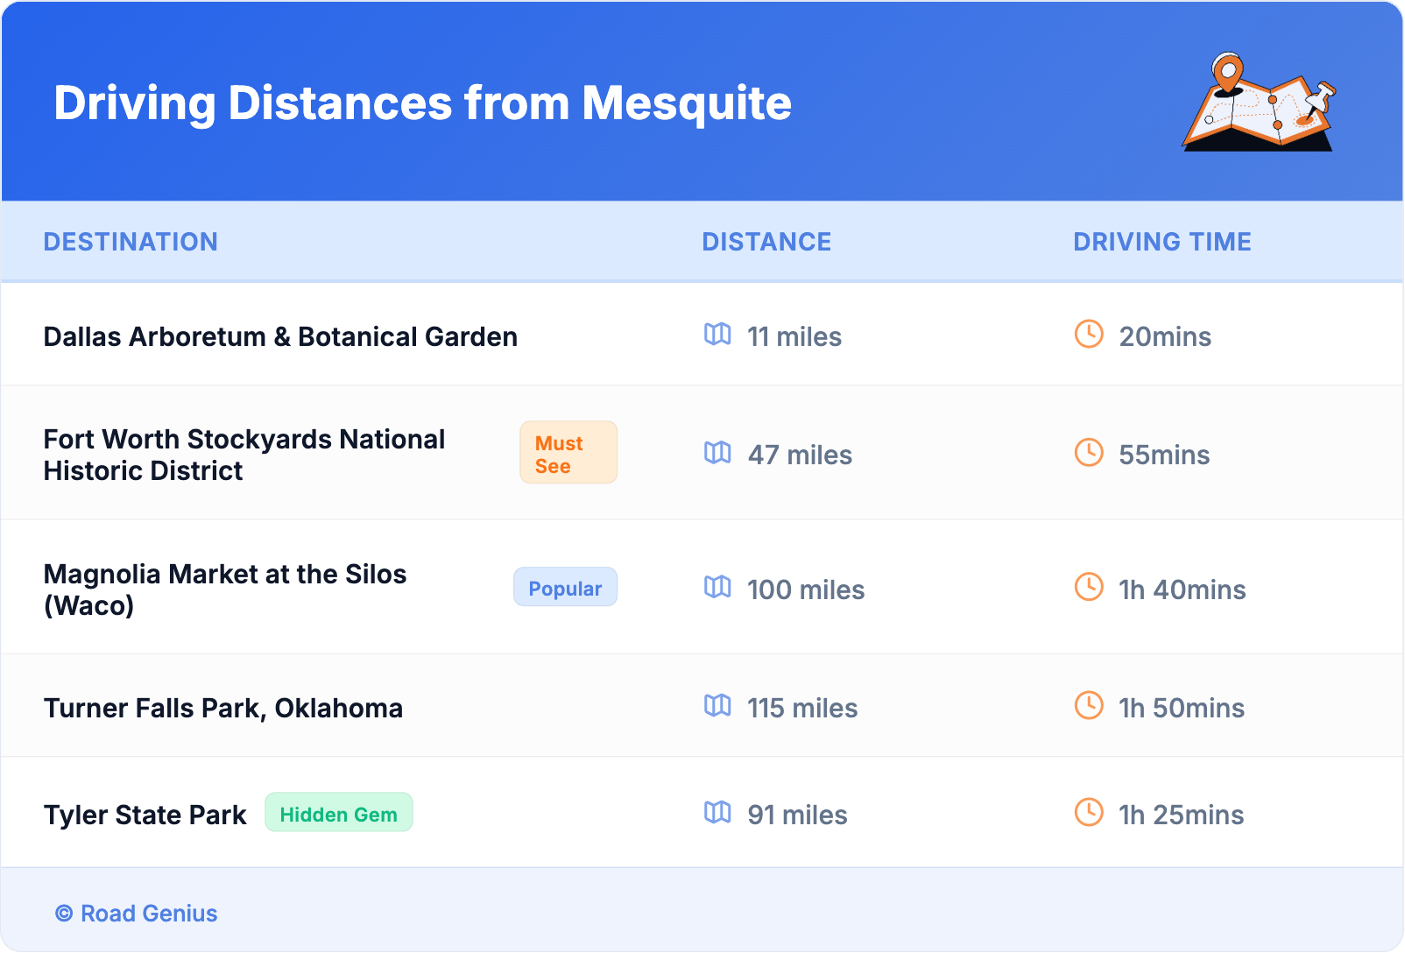Select the Destination column header
The height and width of the screenshot is (953, 1405).
coord(131,242)
